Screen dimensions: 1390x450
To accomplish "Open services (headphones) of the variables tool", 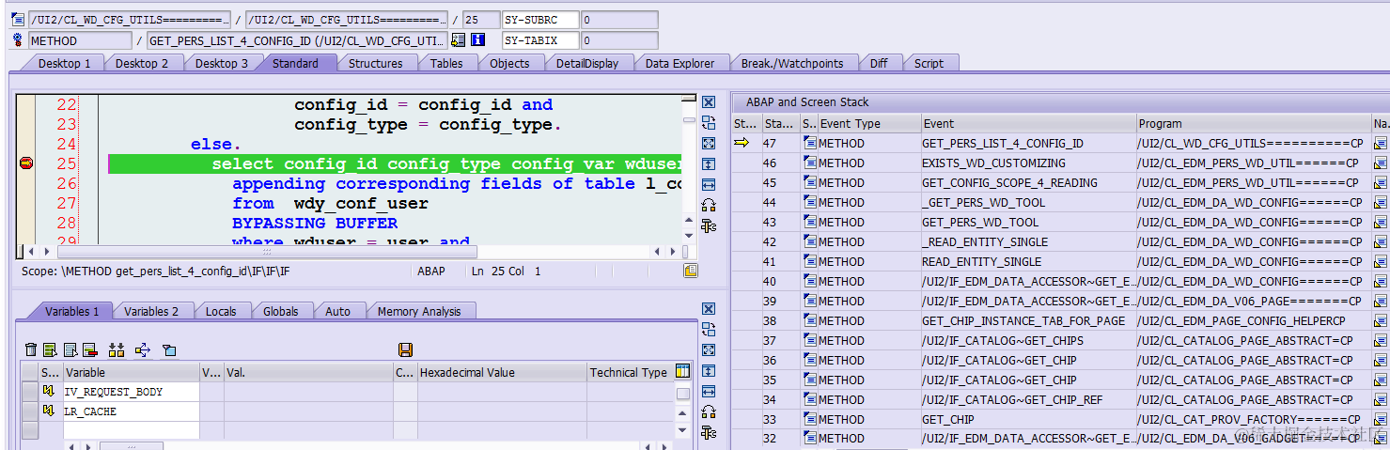I will [x=709, y=411].
